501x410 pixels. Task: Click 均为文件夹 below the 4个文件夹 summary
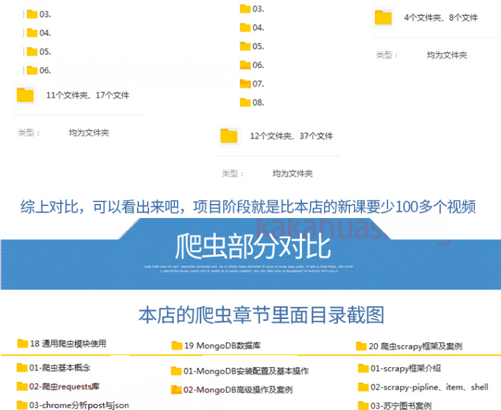[x=447, y=56]
